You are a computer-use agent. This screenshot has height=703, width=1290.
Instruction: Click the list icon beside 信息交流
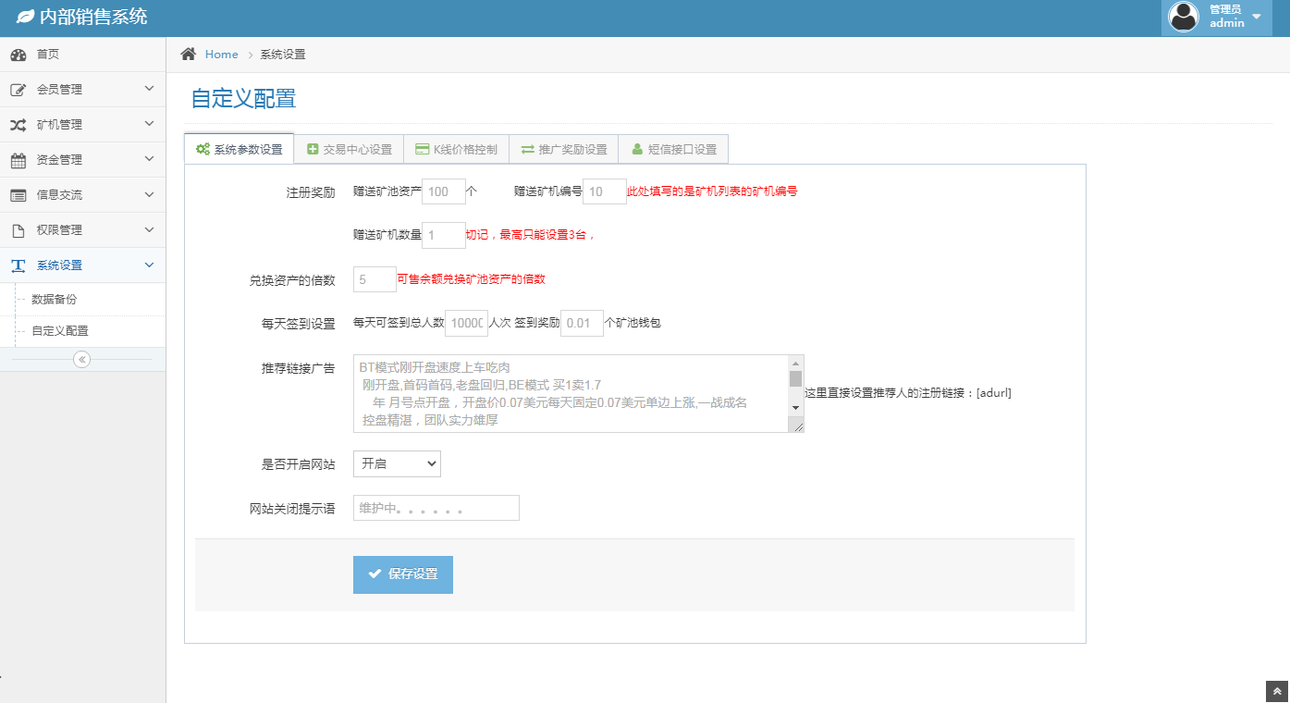(x=18, y=195)
